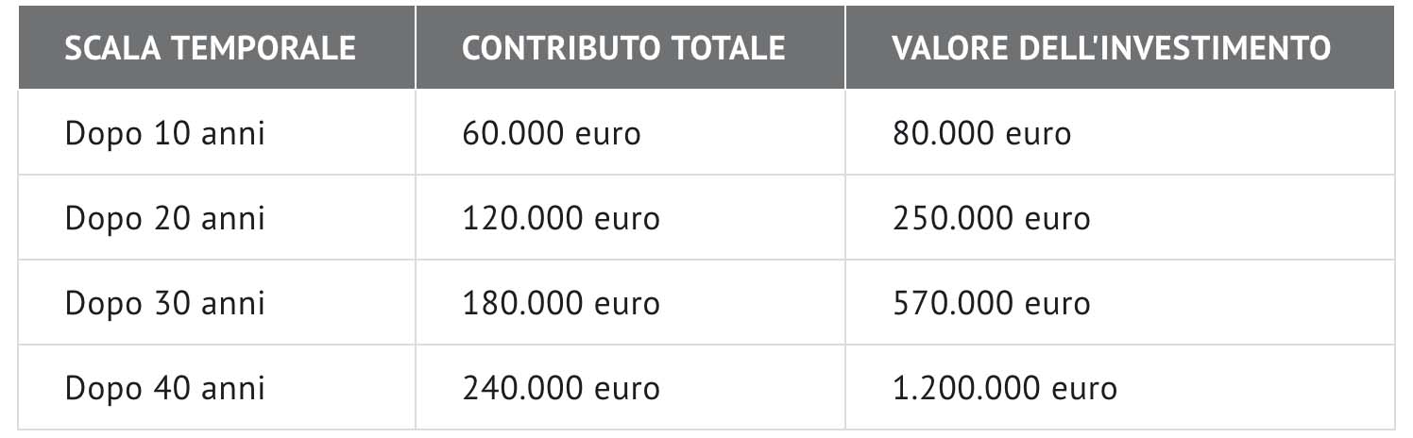The height and width of the screenshot is (438, 1413).
Task: Click column border between 'Dopo 10 anni' and '60.000 euro'
Action: (416, 133)
